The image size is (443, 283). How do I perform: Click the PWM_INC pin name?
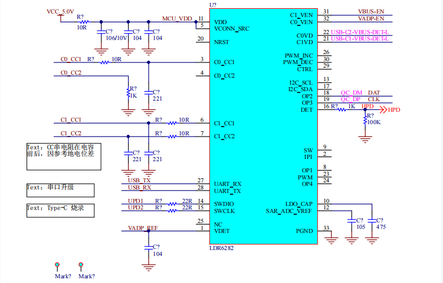298,56
